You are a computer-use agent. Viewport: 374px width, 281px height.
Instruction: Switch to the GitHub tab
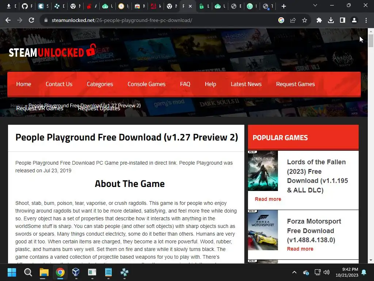[24, 7]
